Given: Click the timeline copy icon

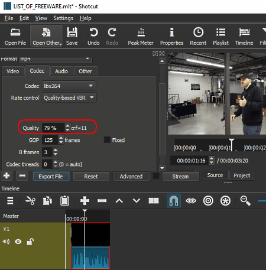Looking at the screenshot, I should [47, 201].
